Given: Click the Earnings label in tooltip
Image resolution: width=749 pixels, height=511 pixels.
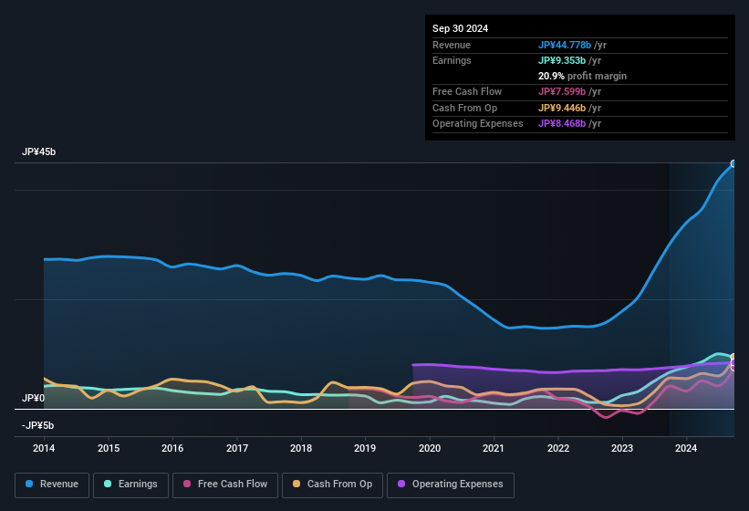Looking at the screenshot, I should (452, 60).
